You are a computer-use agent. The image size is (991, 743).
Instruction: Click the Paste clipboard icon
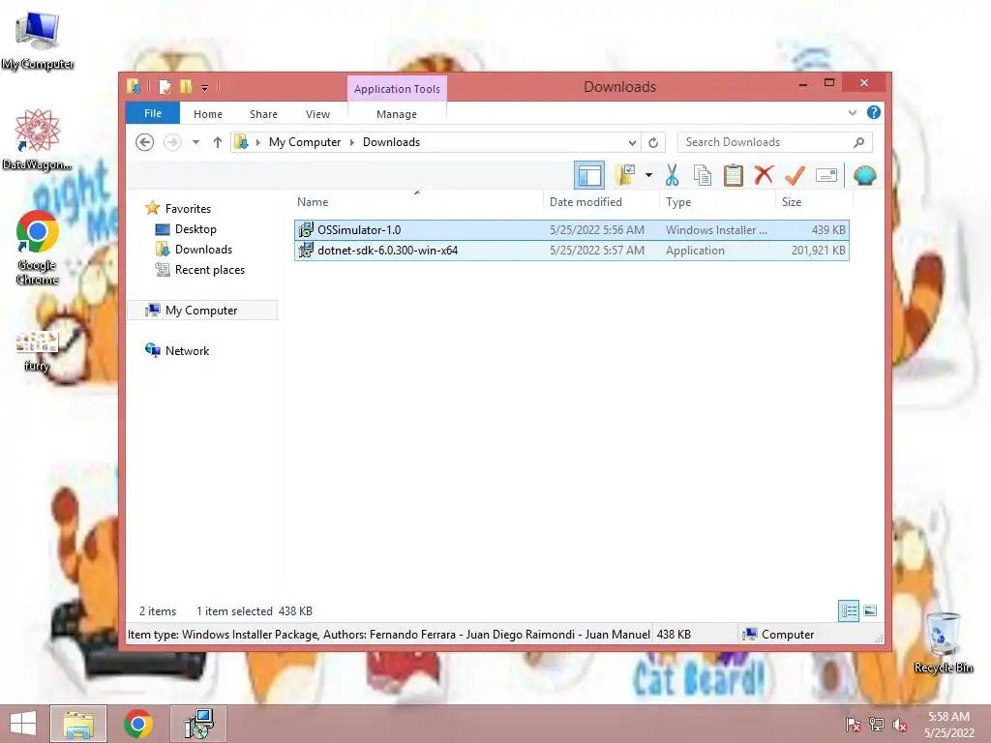click(x=734, y=175)
